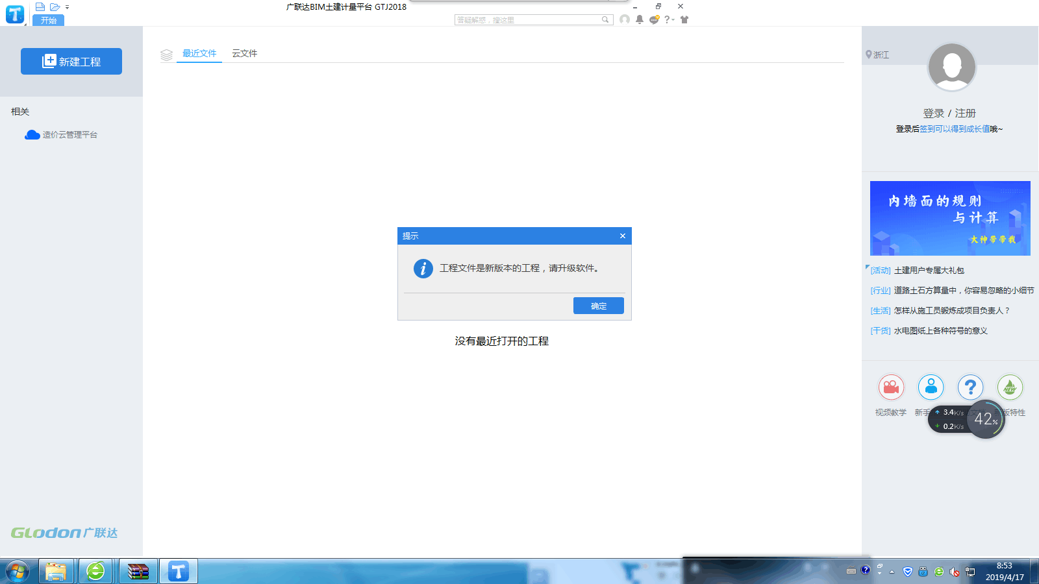
Task: Click the GTJ2018 application logo icon
Action: click(14, 14)
